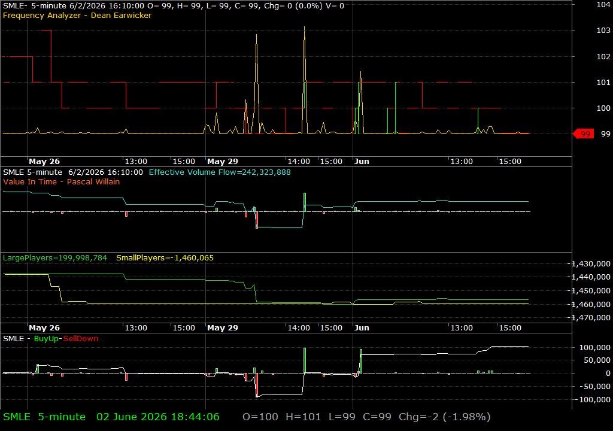The width and height of the screenshot is (613, 431).
Task: Click the 02 June 2026 18:44:06 timestamp
Action: (x=158, y=417)
